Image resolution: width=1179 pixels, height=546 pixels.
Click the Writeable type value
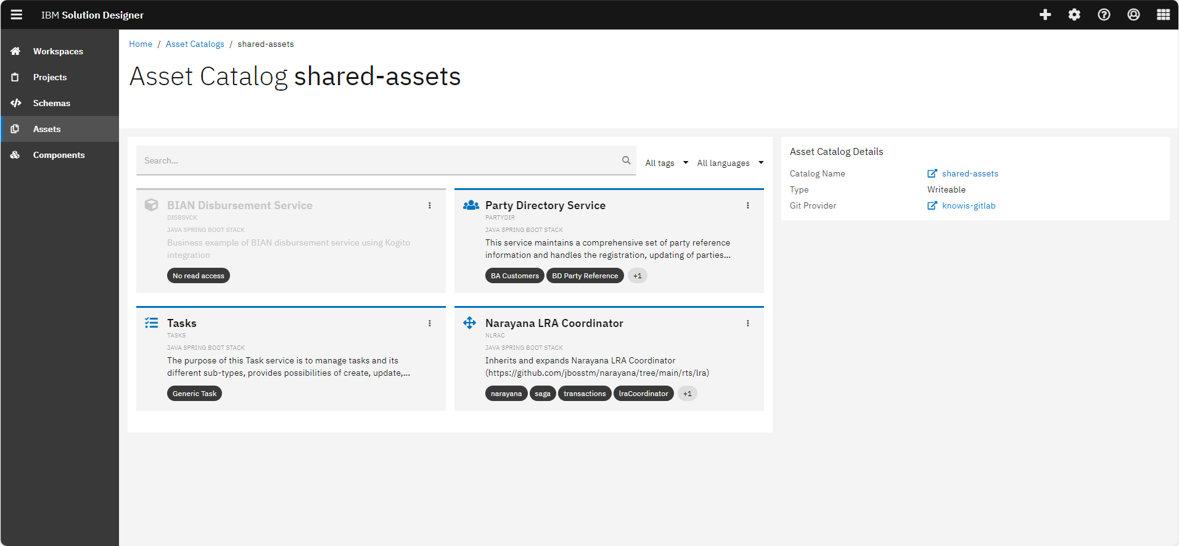947,189
